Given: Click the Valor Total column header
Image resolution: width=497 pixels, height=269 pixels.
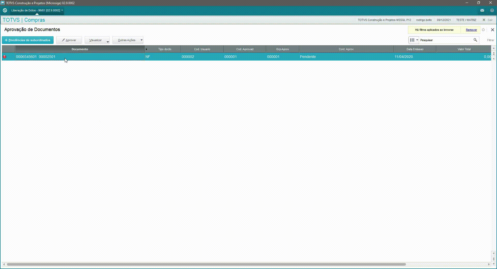Looking at the screenshot, I should pyautogui.click(x=464, y=49).
